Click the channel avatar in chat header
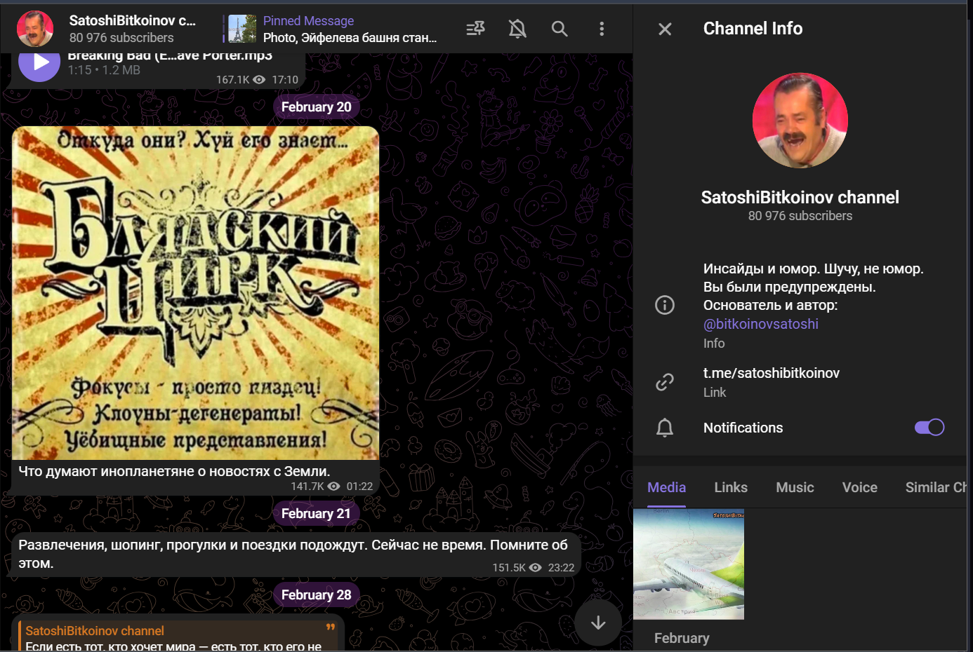The height and width of the screenshot is (652, 973). pyautogui.click(x=35, y=29)
